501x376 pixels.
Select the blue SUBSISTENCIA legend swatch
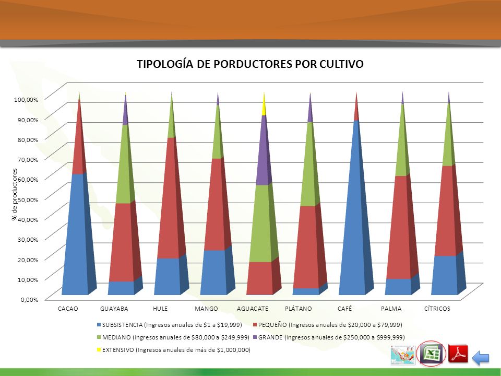point(99,325)
